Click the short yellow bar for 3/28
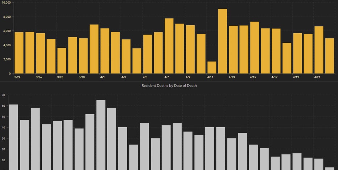338x170 pixels. coord(62,61)
